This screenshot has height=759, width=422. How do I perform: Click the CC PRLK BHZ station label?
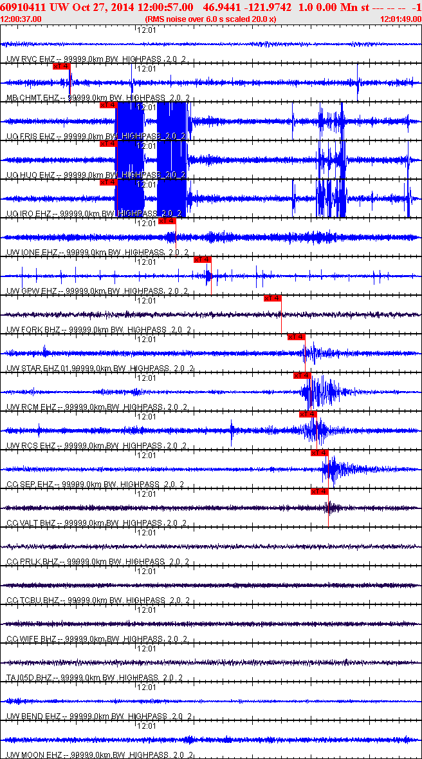[32, 562]
